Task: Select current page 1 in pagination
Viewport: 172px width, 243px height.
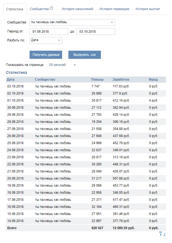Action: pos(161,235)
